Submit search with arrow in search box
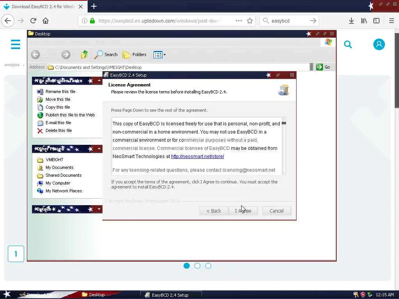The image size is (399, 299). [x=313, y=21]
